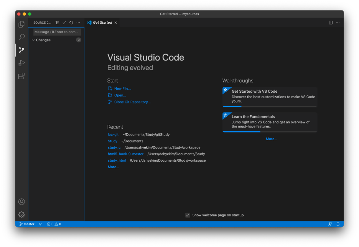The width and height of the screenshot is (359, 247).
Task: Click the Visual Studio Code heading
Action: point(146,57)
